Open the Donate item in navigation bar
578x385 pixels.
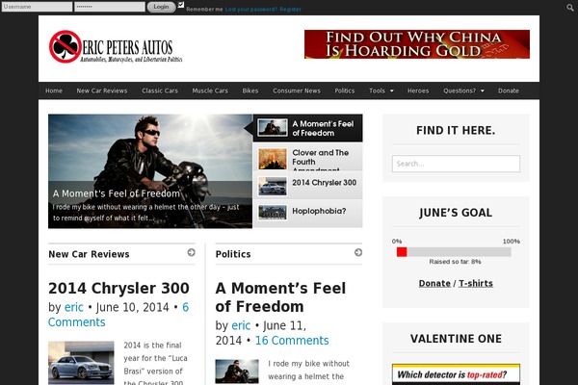[x=509, y=90]
